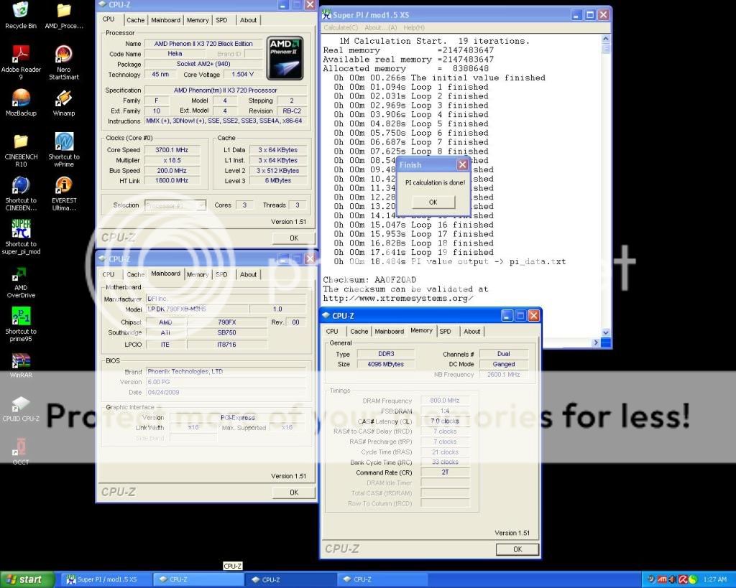Select About tab in Memory CPU-Z window
The width and height of the screenshot is (736, 588).
coord(471,331)
